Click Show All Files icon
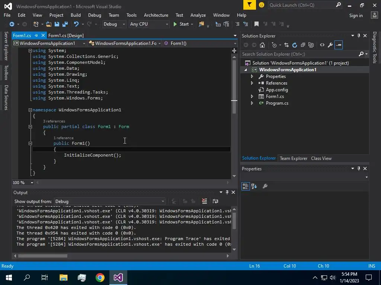This screenshot has width=381, height=285. click(x=311, y=45)
